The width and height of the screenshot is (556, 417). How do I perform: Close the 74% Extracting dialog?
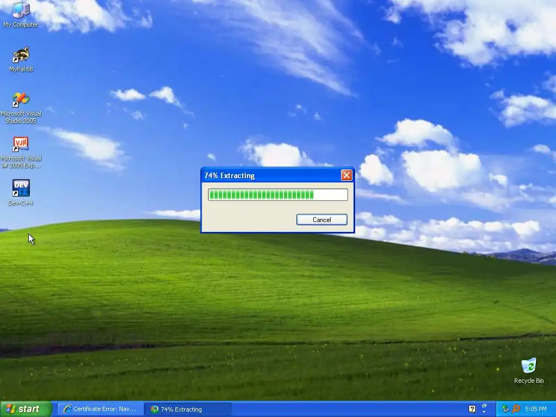click(346, 175)
